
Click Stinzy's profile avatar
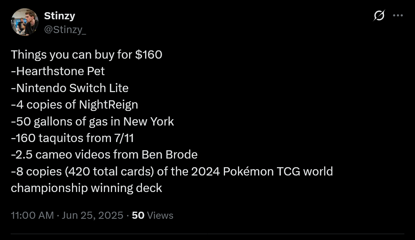tap(24, 22)
